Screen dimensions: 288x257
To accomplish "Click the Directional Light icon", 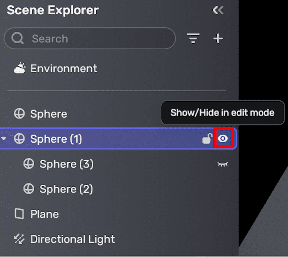I will tap(19, 239).
